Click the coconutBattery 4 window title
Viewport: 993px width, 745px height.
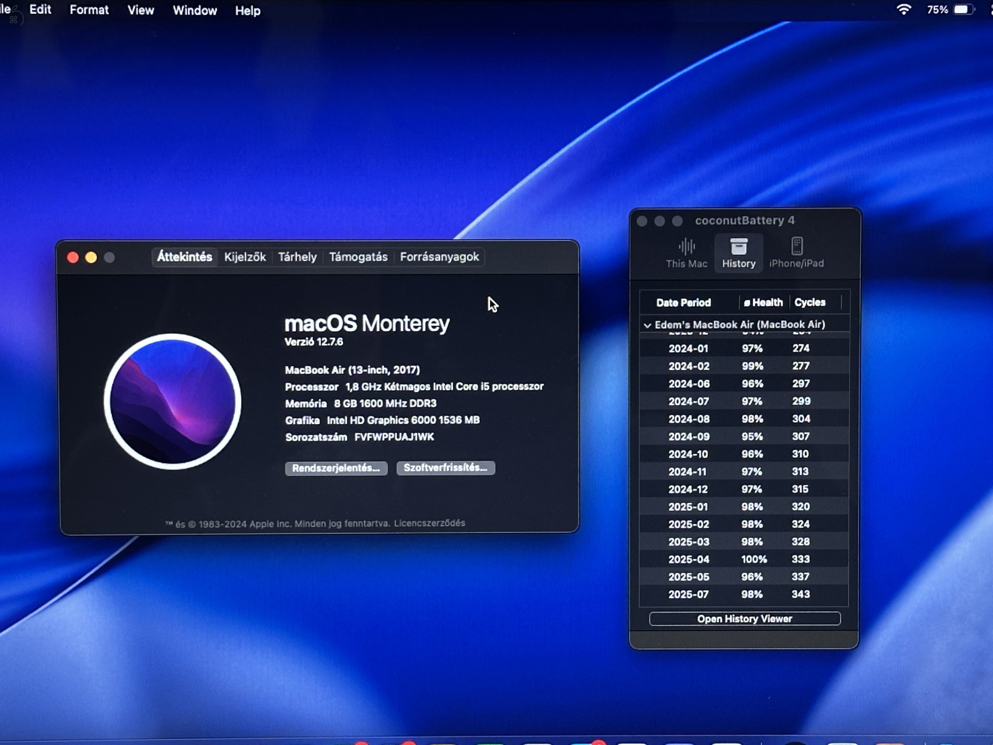click(745, 221)
